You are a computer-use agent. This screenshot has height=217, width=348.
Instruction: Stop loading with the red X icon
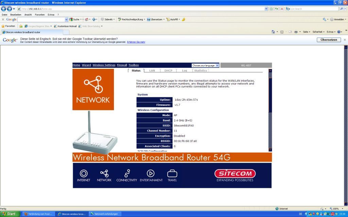point(282,9)
